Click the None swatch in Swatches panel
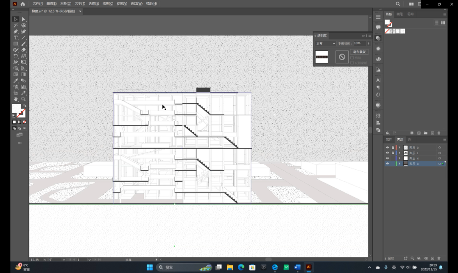458x273 pixels. pyautogui.click(x=387, y=31)
